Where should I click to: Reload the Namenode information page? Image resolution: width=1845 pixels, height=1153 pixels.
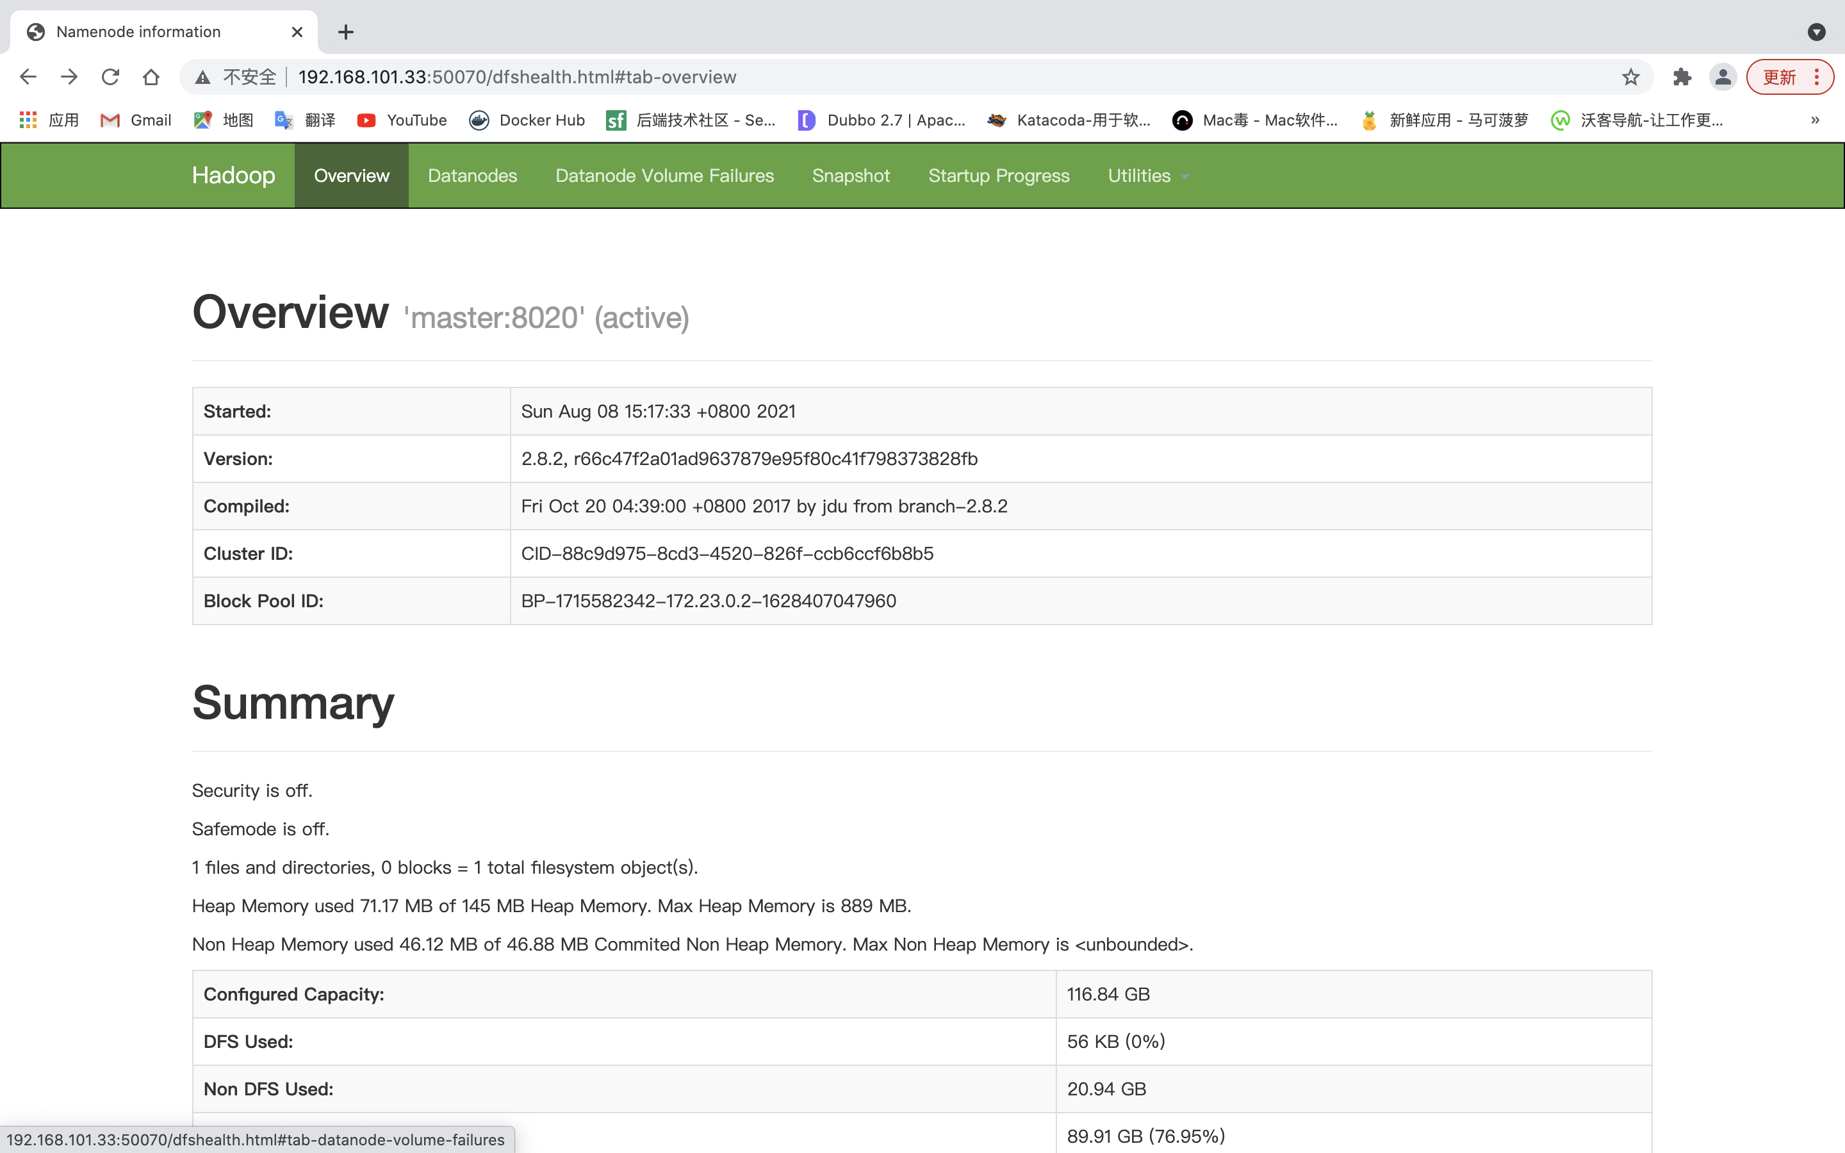[111, 77]
